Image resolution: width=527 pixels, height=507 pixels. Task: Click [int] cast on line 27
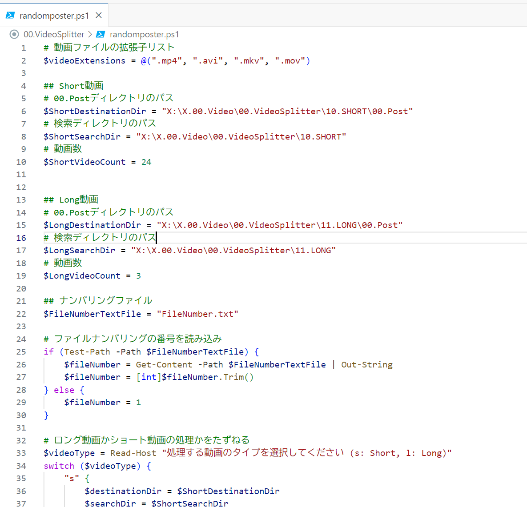pos(149,377)
